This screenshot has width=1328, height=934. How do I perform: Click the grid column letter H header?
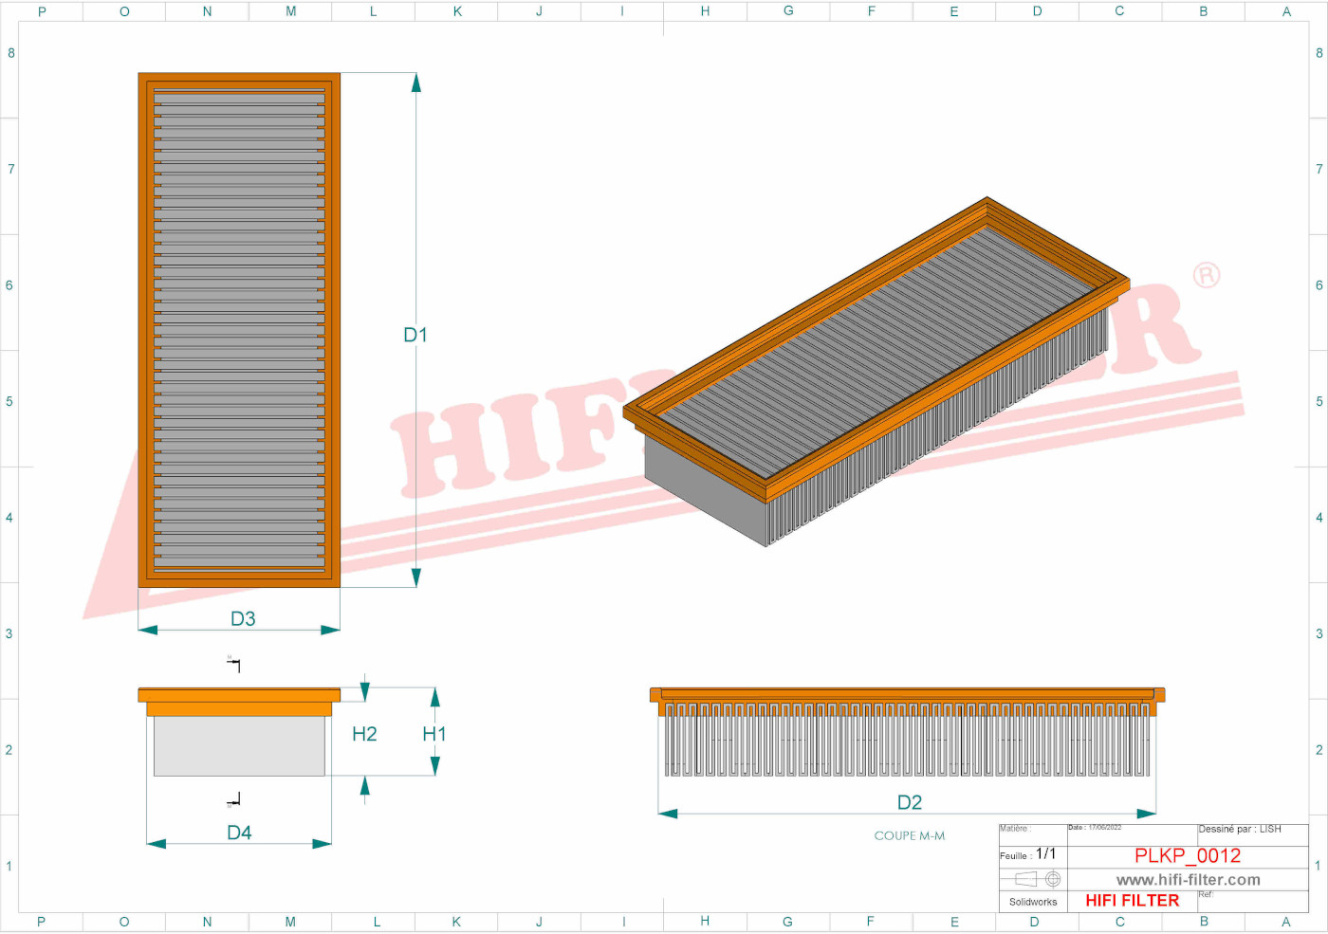(x=704, y=11)
